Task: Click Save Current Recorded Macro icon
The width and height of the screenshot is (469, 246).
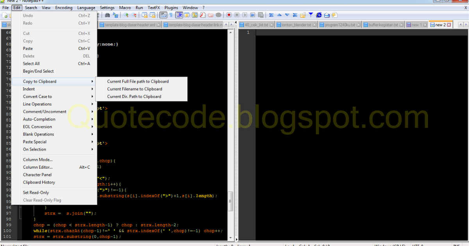Action: click(261, 15)
